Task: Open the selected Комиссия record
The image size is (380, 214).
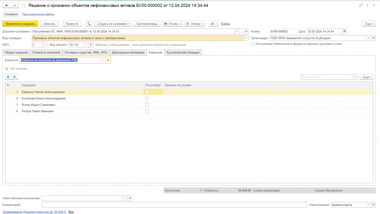Action: click(108, 60)
